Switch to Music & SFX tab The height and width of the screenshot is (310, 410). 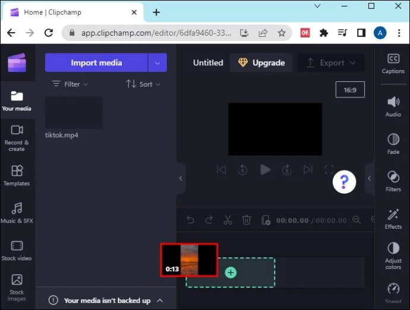click(17, 213)
